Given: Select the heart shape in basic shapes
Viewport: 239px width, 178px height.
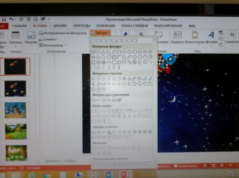Looking at the screenshot, I should pyautogui.click(x=124, y=62).
